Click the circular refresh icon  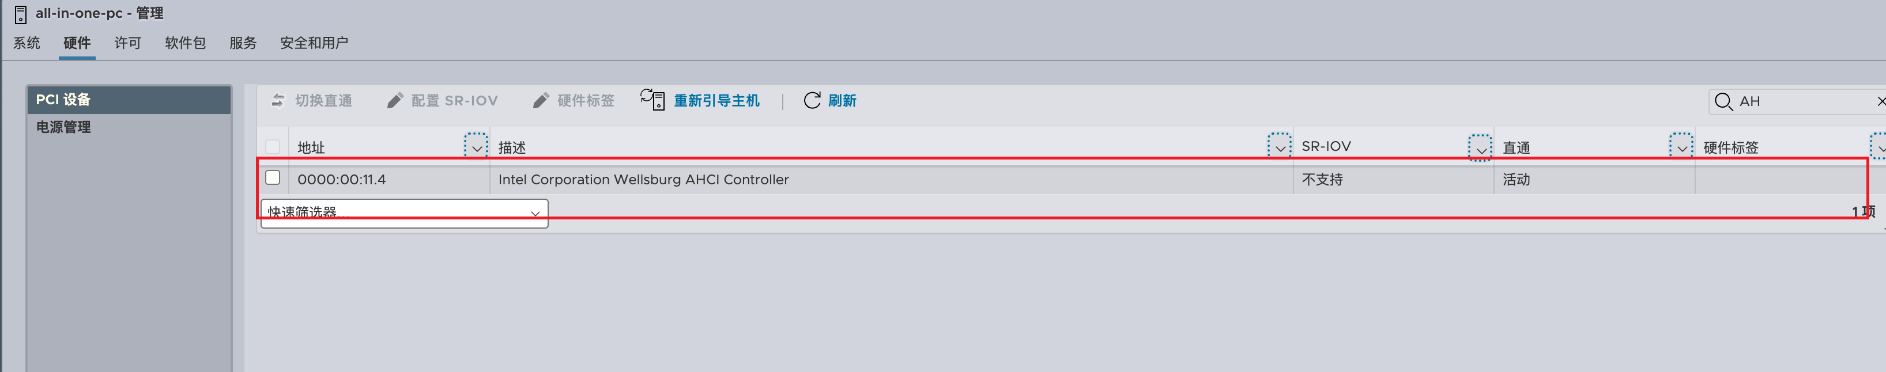pyautogui.click(x=812, y=100)
